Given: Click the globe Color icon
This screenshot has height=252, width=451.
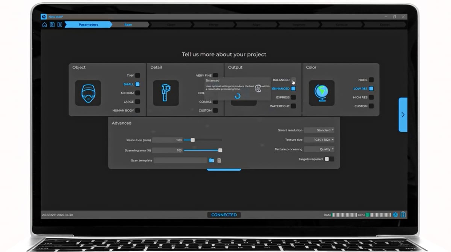Looking at the screenshot, I should pos(322,93).
